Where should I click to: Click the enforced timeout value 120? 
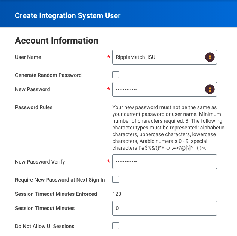(x=117, y=194)
